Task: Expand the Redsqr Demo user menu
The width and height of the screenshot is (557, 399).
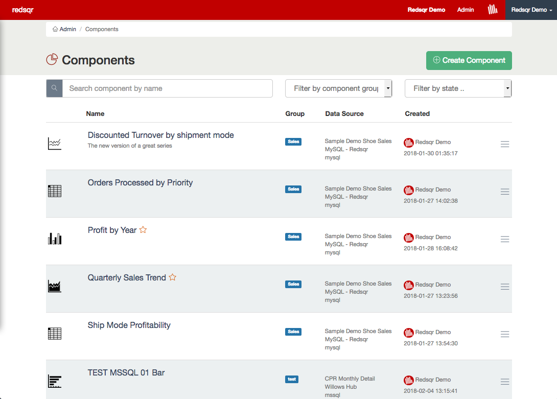Action: [531, 10]
